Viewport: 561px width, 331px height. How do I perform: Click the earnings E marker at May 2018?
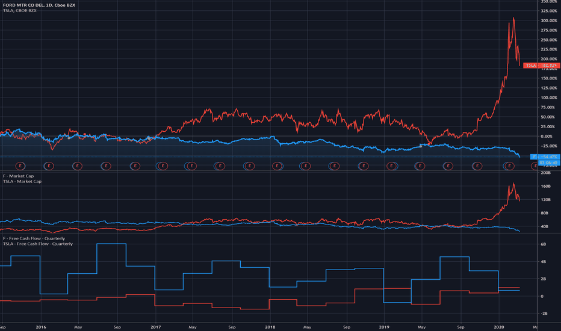click(306, 166)
